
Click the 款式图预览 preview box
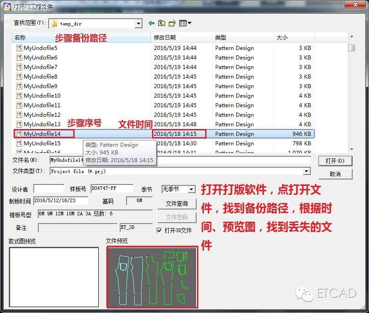[54, 277]
